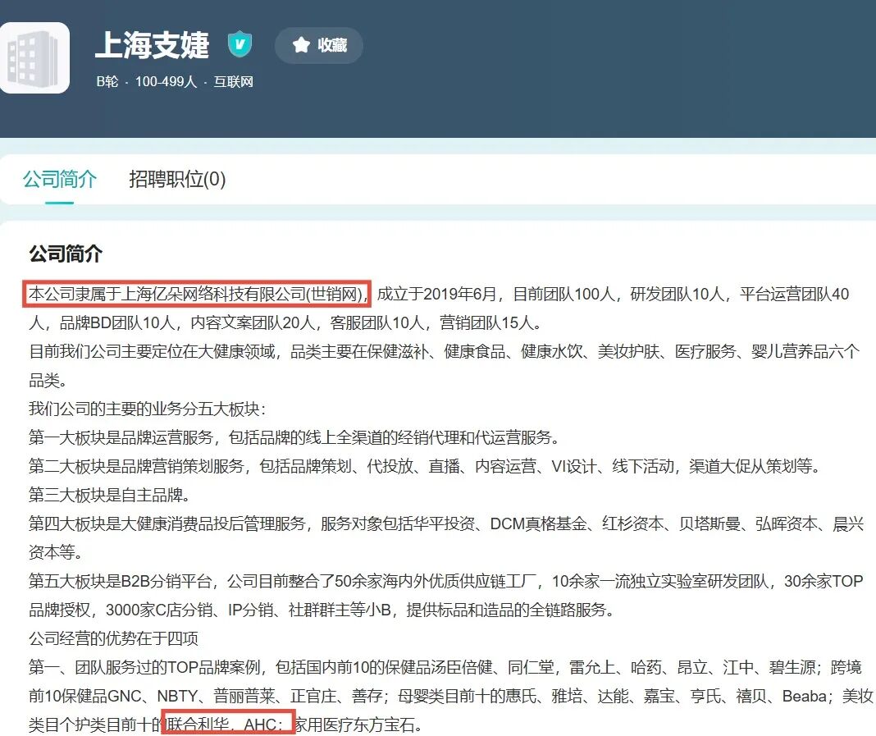Select the B轮 funding stage tag
This screenshot has height=736, width=876.
pos(107,82)
